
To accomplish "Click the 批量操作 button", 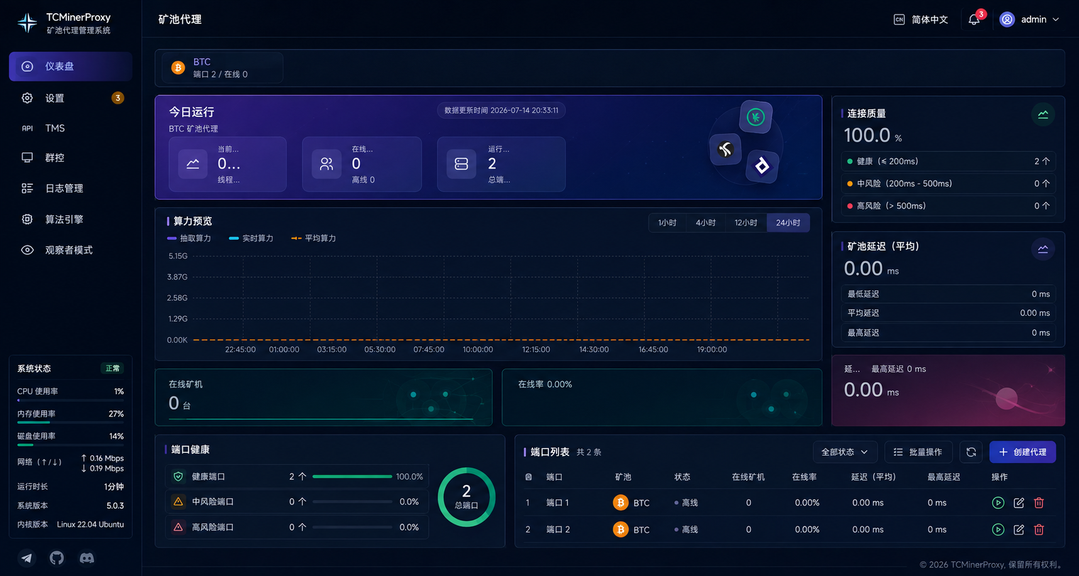I will (x=919, y=452).
